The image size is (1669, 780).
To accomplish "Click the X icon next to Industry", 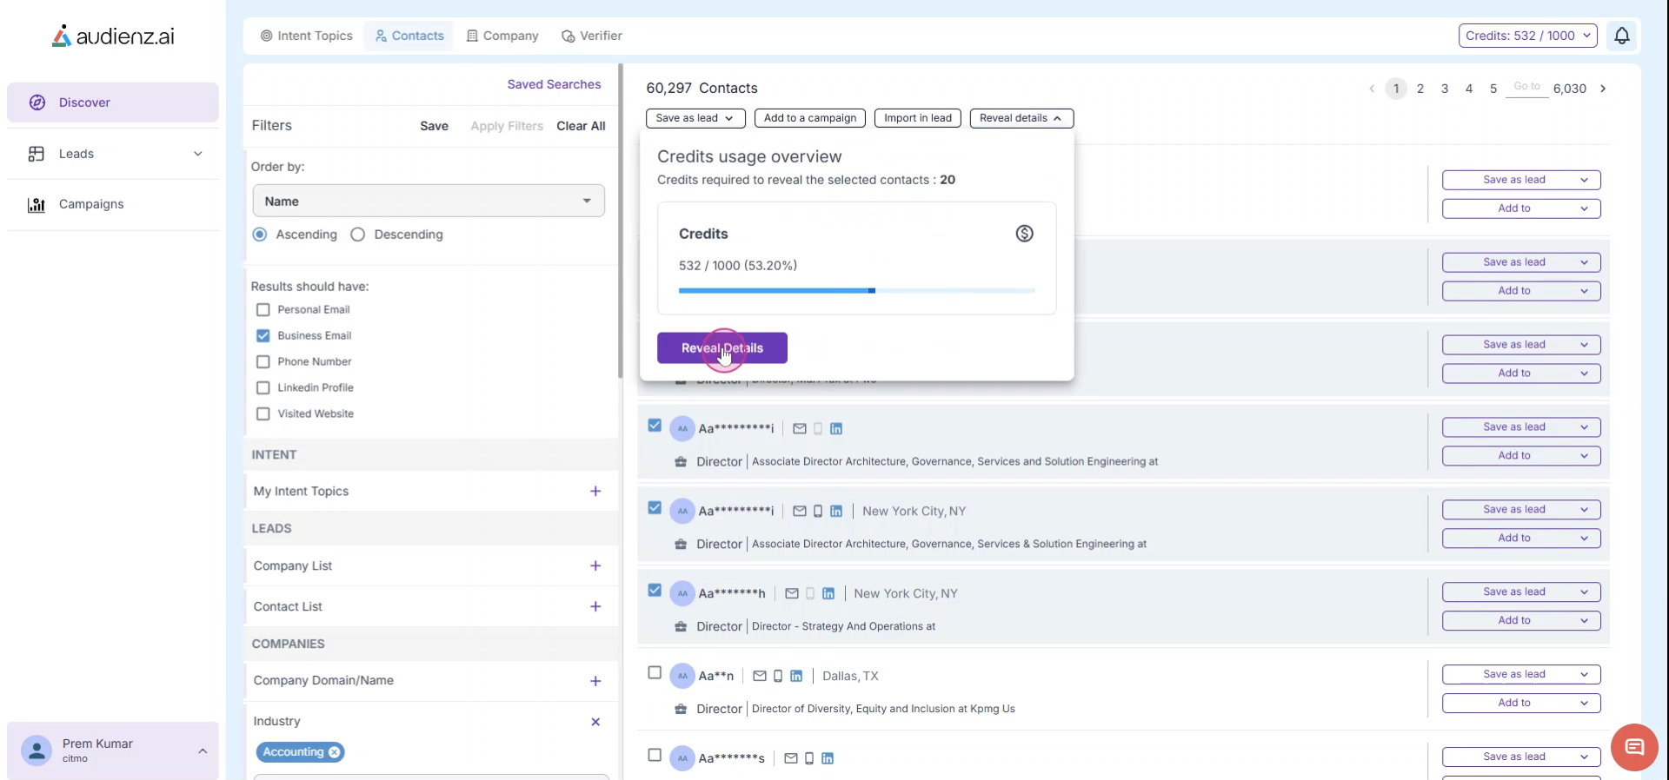I will (595, 722).
